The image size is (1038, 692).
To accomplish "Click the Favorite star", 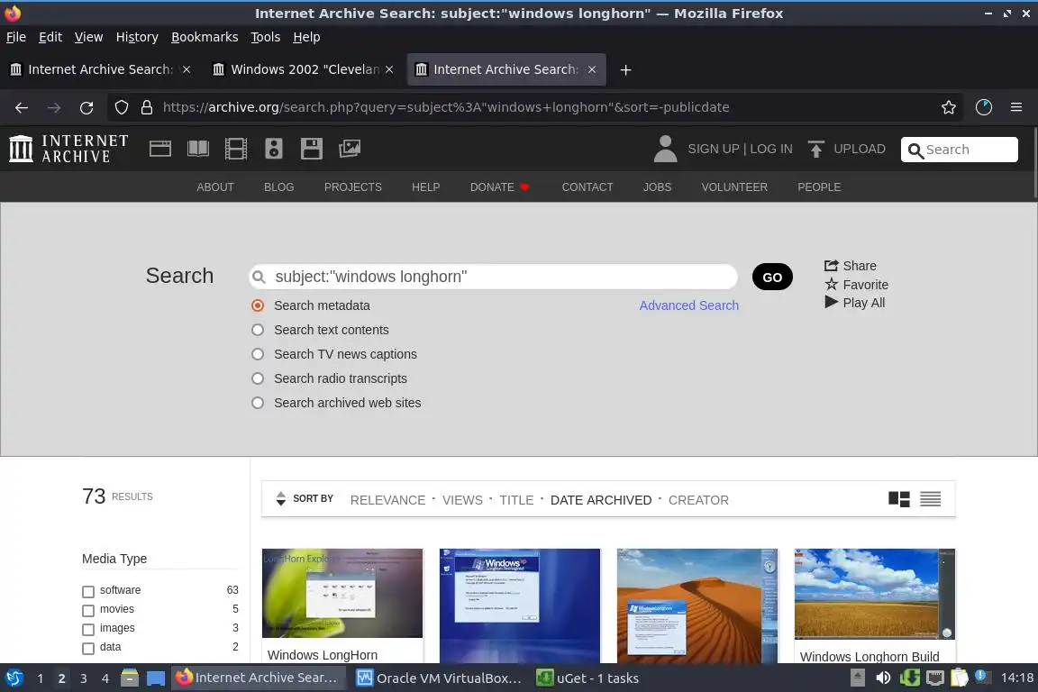I will 857,285.
